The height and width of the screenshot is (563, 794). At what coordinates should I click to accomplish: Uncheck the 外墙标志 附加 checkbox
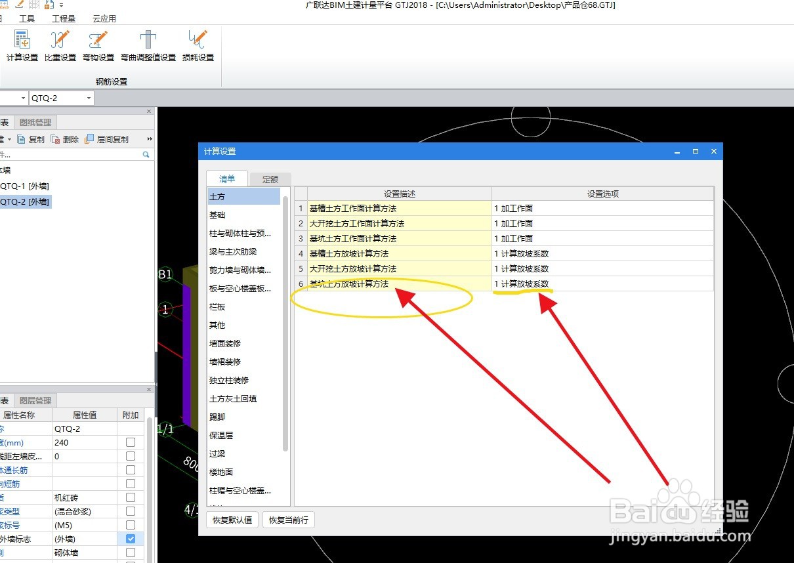click(129, 538)
